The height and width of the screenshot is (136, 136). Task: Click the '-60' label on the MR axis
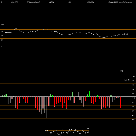(133, 111)
